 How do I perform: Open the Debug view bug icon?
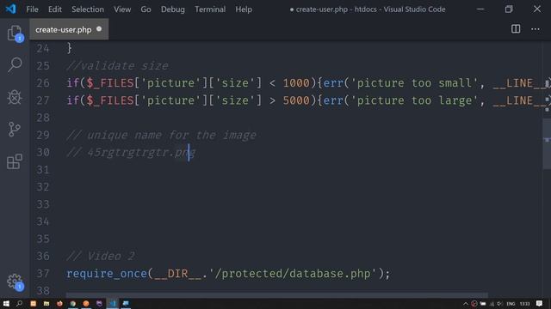pyautogui.click(x=15, y=97)
